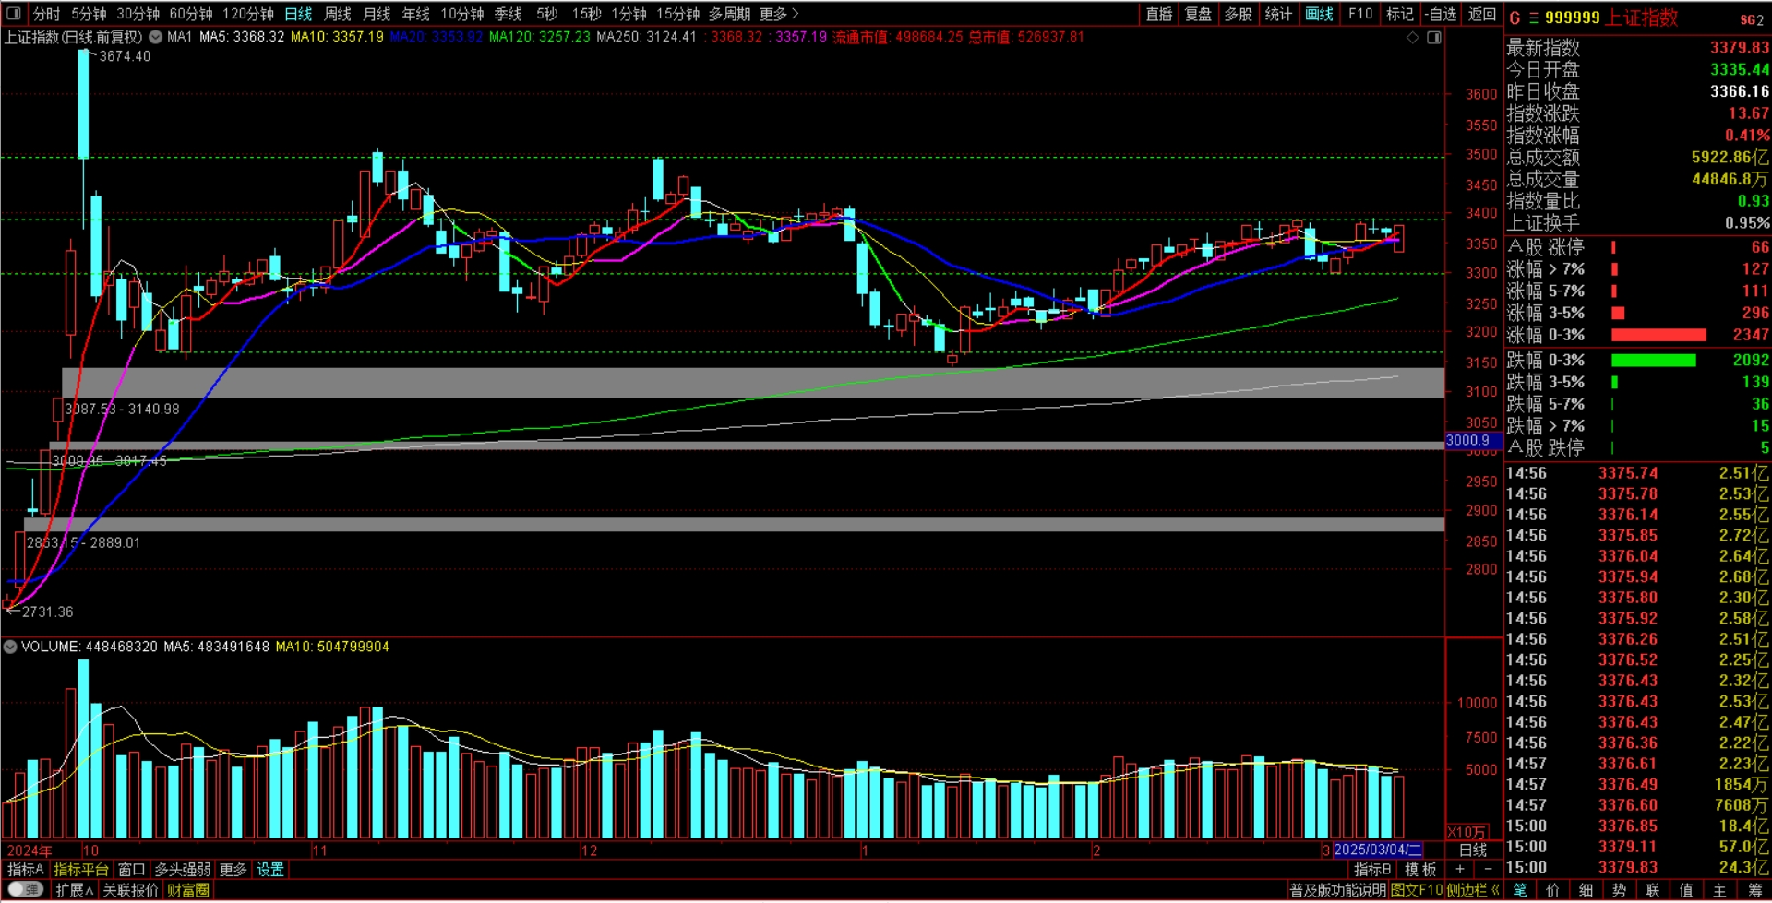Select the 季线 quarterly period

click(509, 14)
